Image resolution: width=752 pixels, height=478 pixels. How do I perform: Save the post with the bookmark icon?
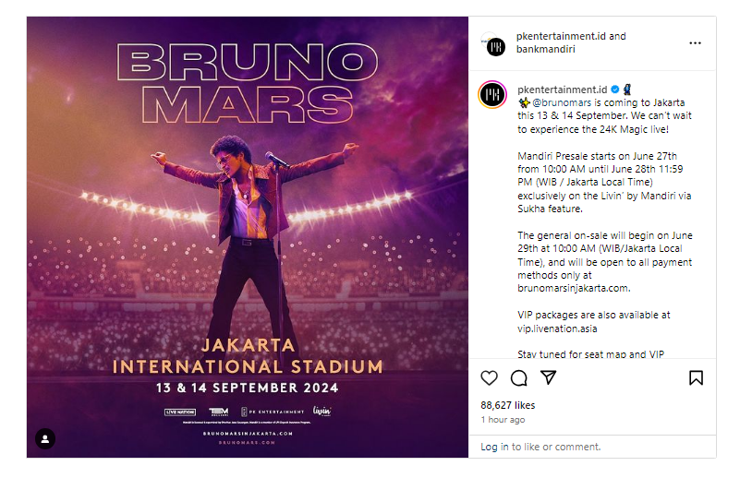click(696, 377)
